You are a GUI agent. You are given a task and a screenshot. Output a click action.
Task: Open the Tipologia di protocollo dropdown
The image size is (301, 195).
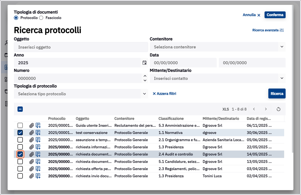pos(144,94)
